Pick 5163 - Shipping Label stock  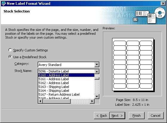(x=66, y=87)
